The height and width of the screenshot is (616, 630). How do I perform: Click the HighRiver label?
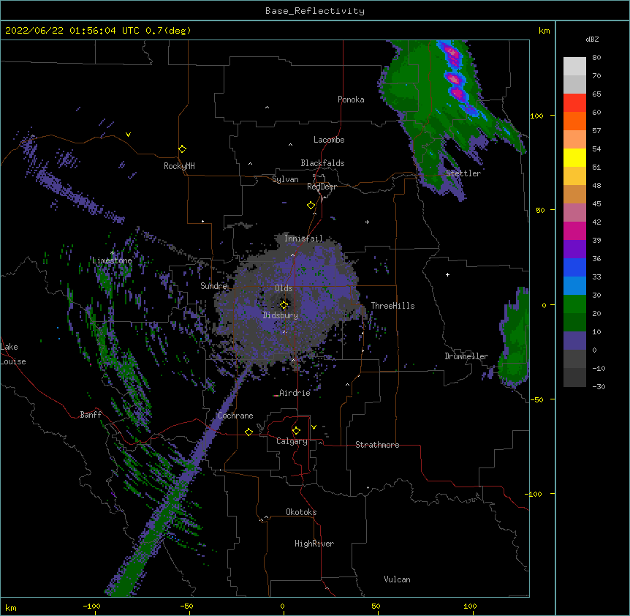(314, 544)
